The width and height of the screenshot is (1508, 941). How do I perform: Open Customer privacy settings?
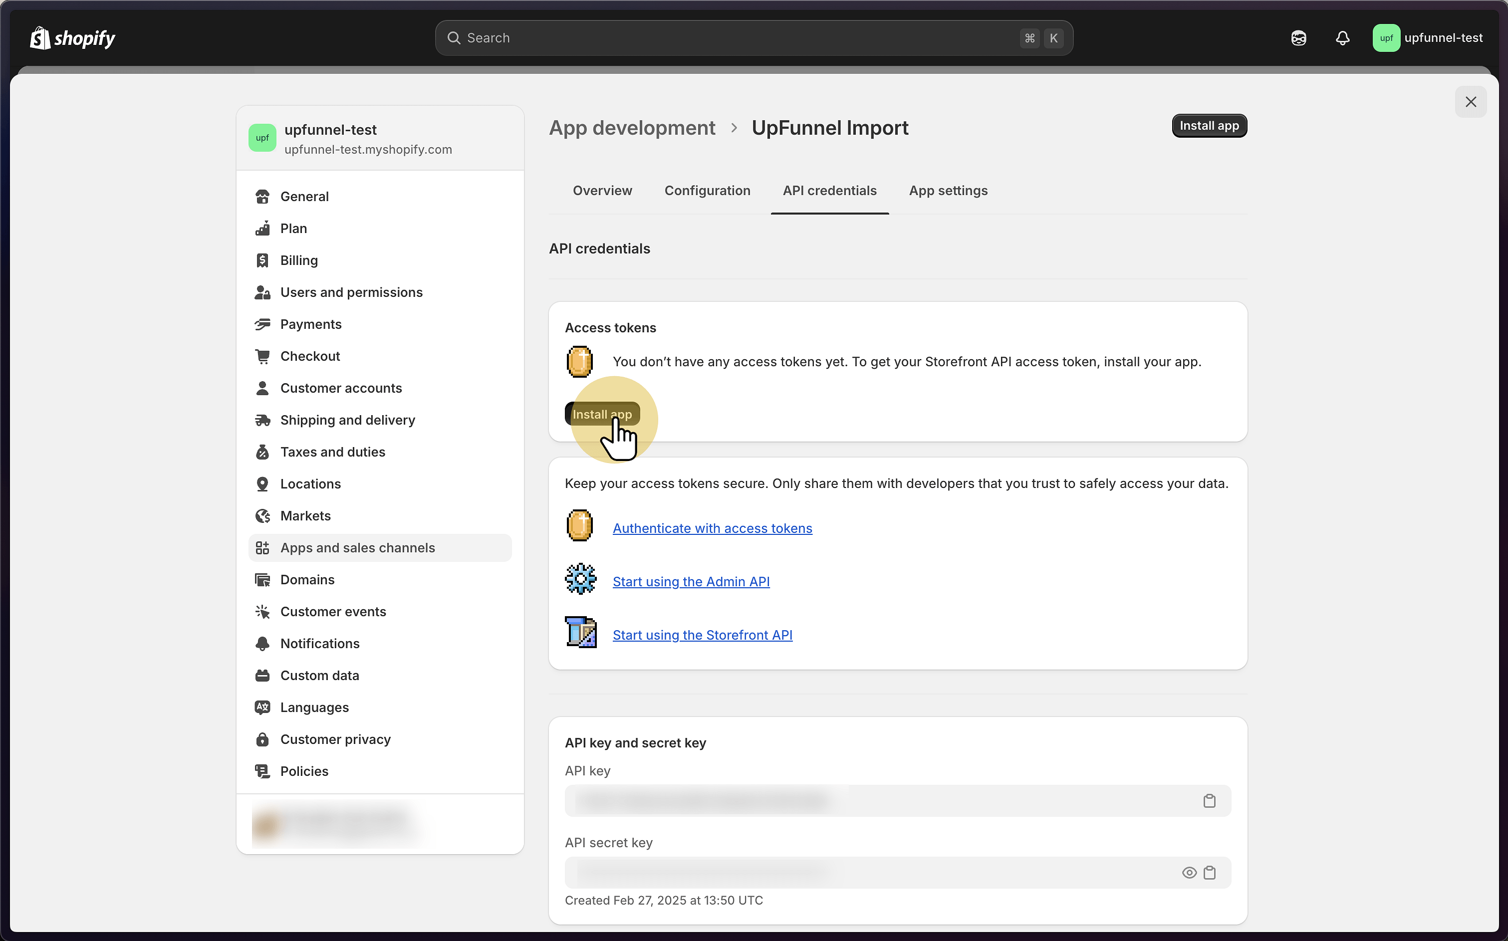coord(335,739)
